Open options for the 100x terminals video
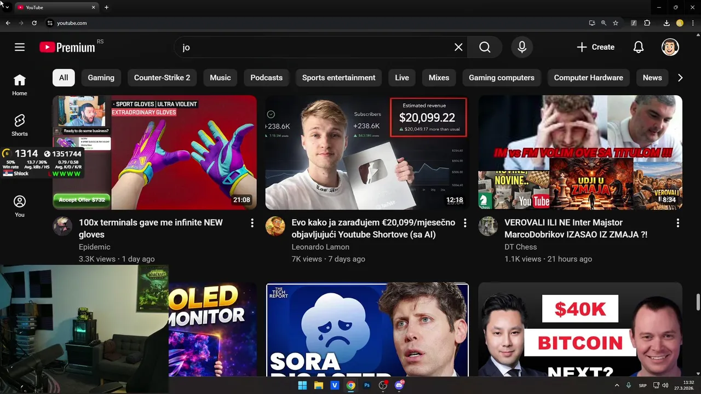 [252, 223]
